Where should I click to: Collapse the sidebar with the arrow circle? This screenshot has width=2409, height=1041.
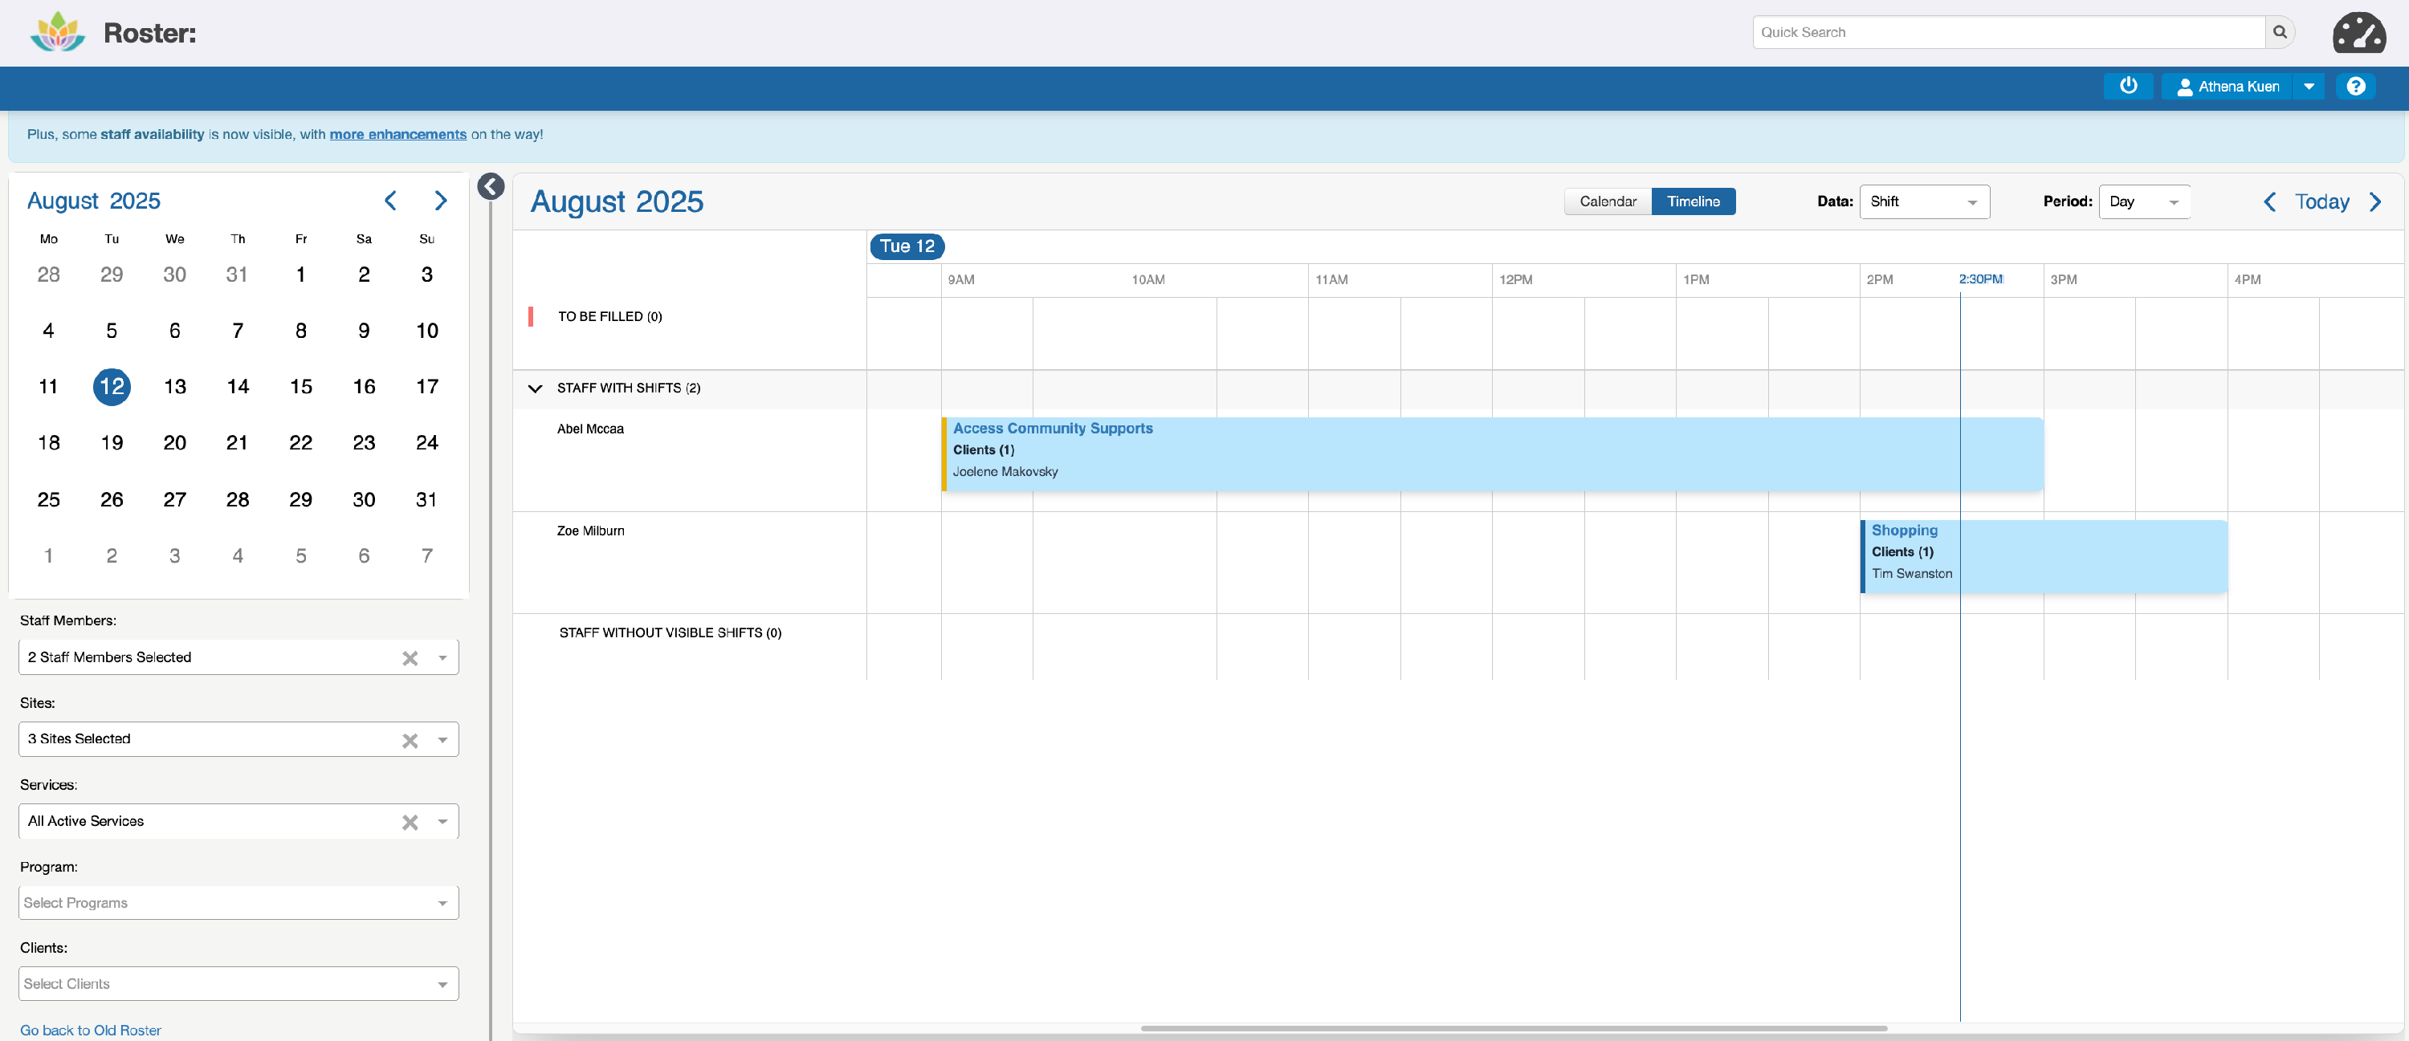[490, 186]
